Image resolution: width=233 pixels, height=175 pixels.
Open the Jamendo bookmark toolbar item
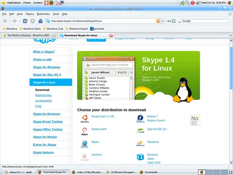tap(97, 29)
